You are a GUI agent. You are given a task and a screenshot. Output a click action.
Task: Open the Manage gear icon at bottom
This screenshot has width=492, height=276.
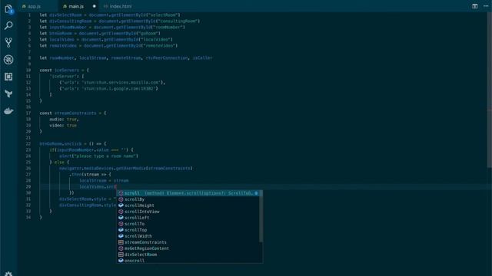pyautogui.click(x=8, y=274)
